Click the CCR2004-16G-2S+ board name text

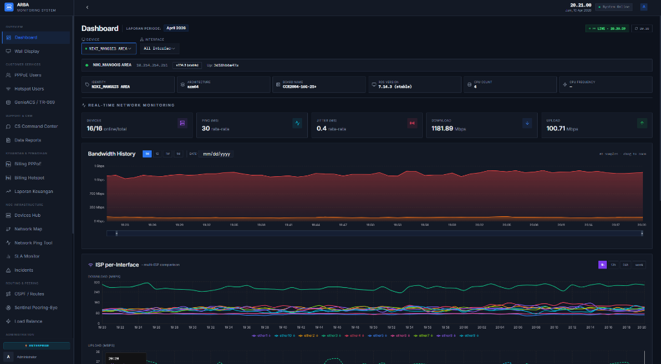click(x=300, y=86)
